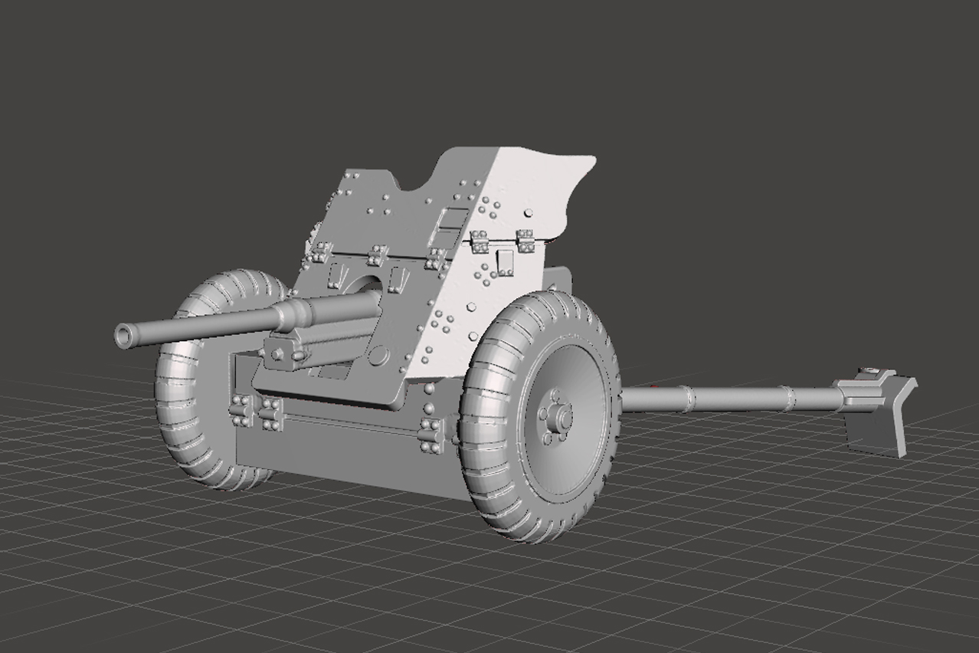Click the gun barrel muzzle tip

pyautogui.click(x=124, y=335)
